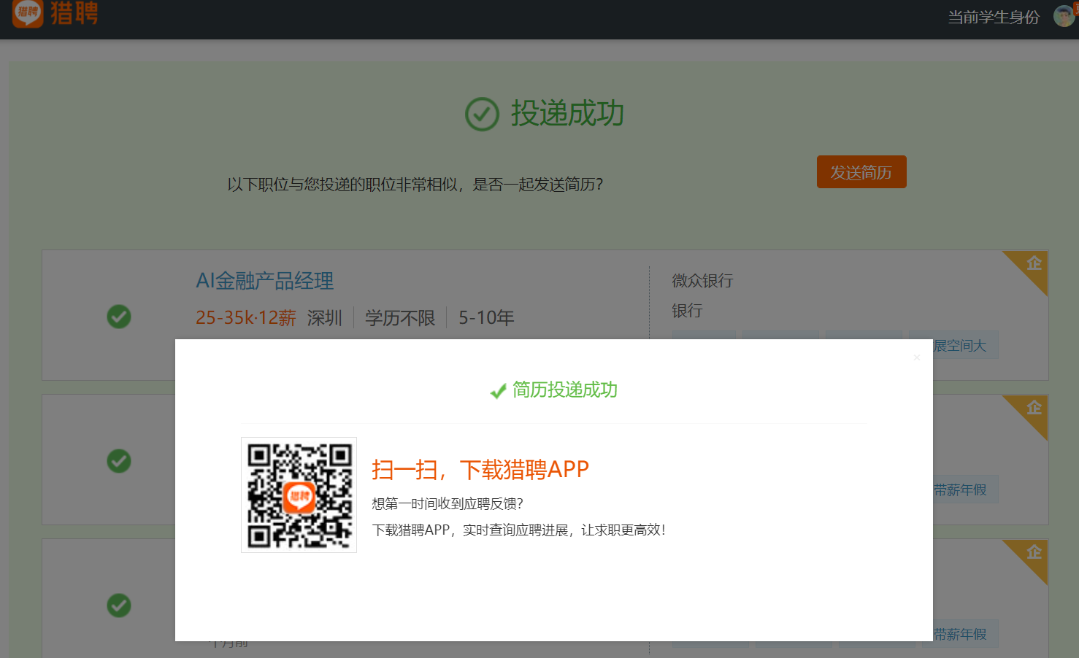Click the green check icon in the dialog
The image size is (1079, 658).
point(498,391)
